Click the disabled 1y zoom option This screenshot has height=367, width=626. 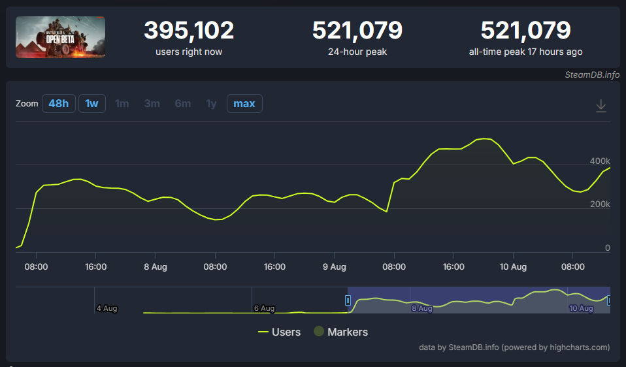(x=211, y=104)
